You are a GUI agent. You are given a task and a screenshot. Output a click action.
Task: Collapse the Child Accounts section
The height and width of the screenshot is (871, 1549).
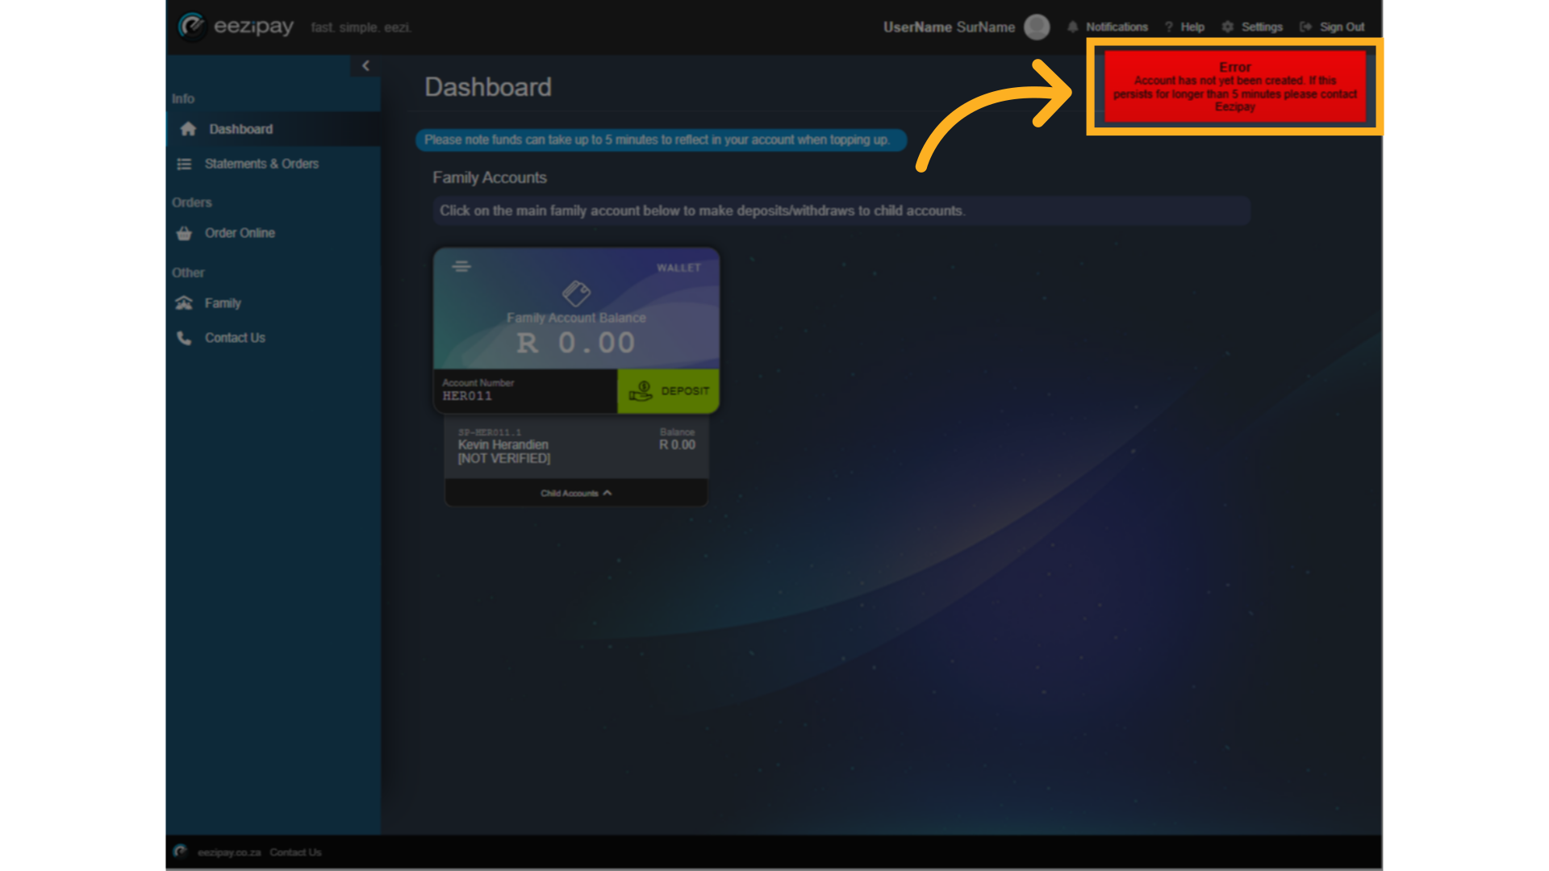point(576,493)
